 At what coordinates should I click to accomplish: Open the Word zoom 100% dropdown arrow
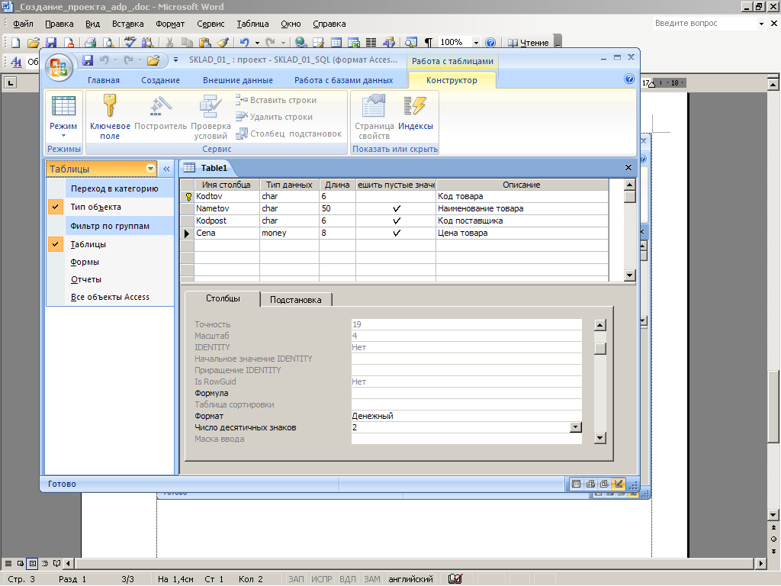point(476,43)
